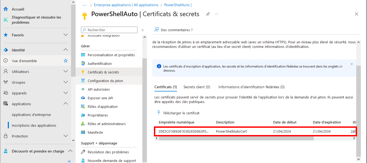Click the Accueil home icon

(x=5, y=9)
